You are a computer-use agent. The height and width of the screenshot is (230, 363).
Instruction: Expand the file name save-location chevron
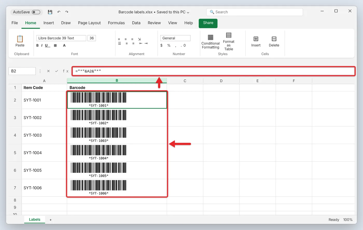188,12
